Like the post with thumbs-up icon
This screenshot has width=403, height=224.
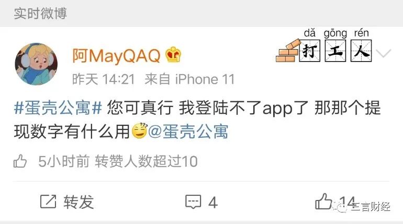pos(323,202)
